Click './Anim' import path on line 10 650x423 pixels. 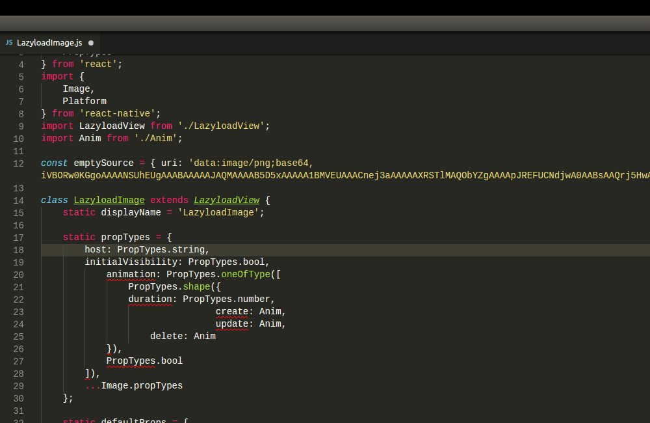click(155, 138)
